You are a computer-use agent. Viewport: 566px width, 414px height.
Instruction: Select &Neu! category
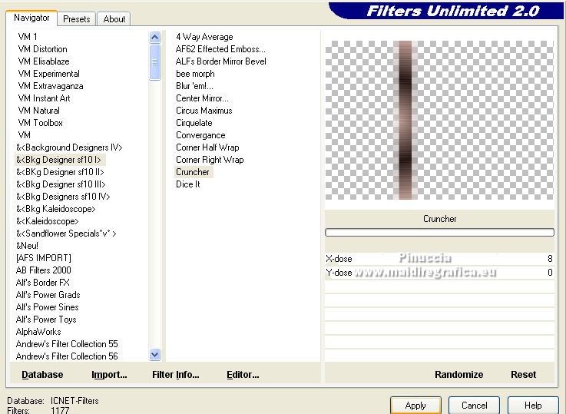(27, 246)
